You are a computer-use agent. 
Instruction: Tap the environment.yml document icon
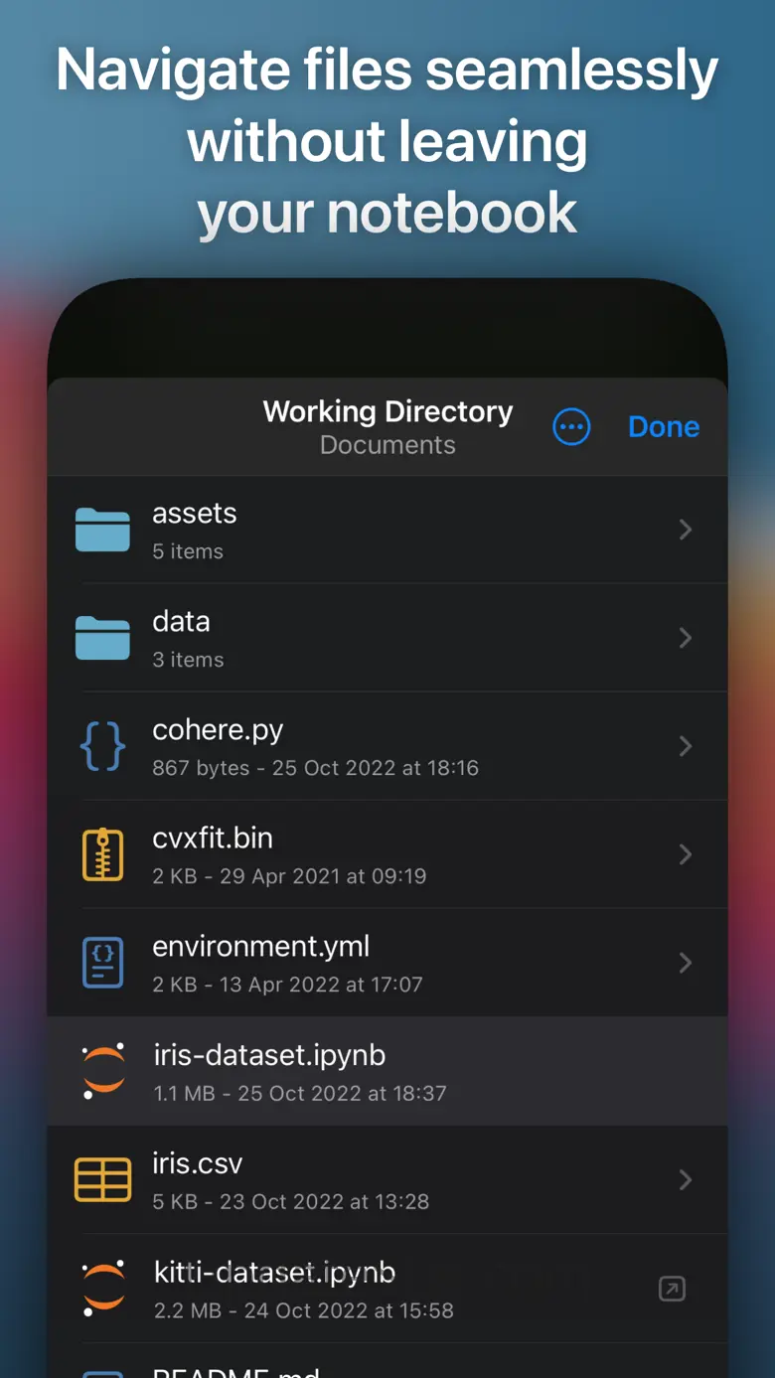102,963
